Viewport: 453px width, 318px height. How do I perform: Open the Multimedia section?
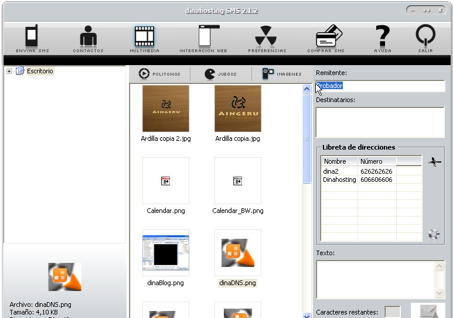(144, 39)
